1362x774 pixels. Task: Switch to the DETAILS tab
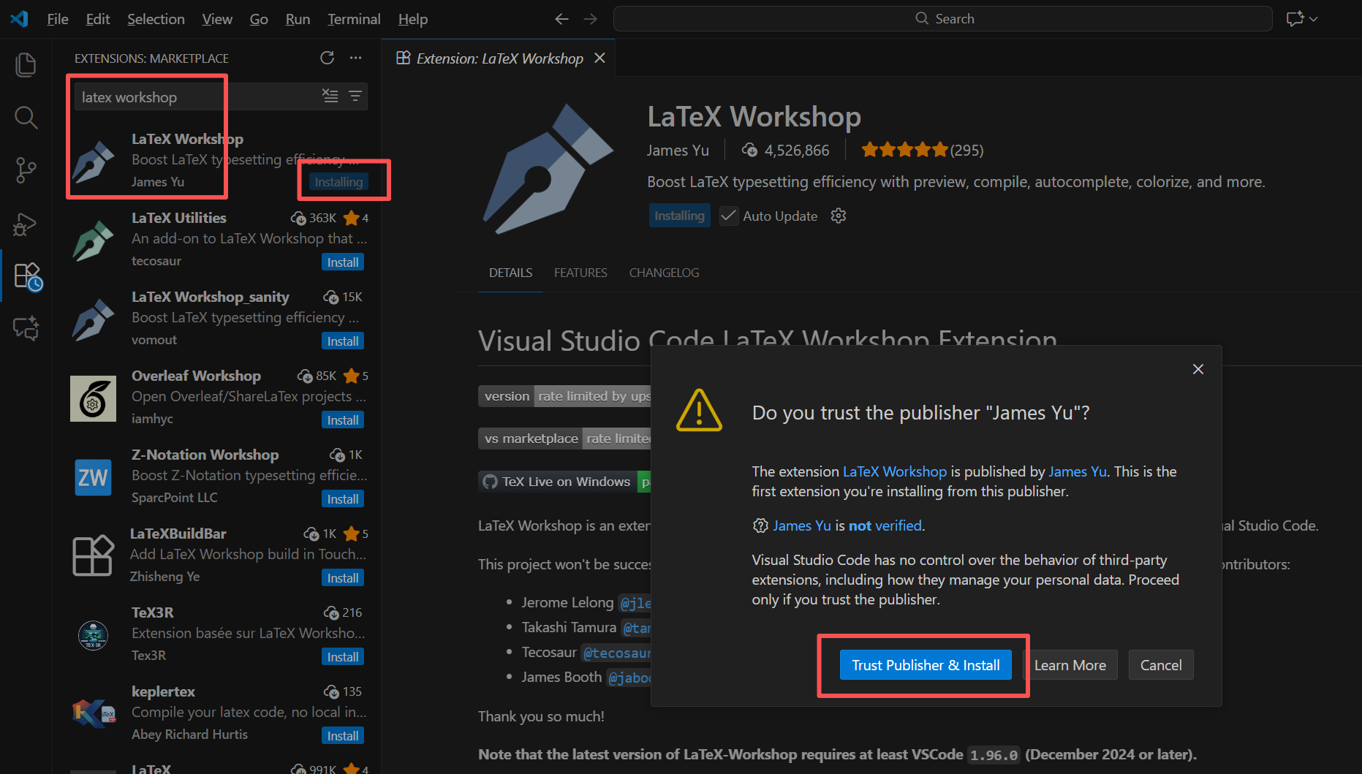point(510,273)
